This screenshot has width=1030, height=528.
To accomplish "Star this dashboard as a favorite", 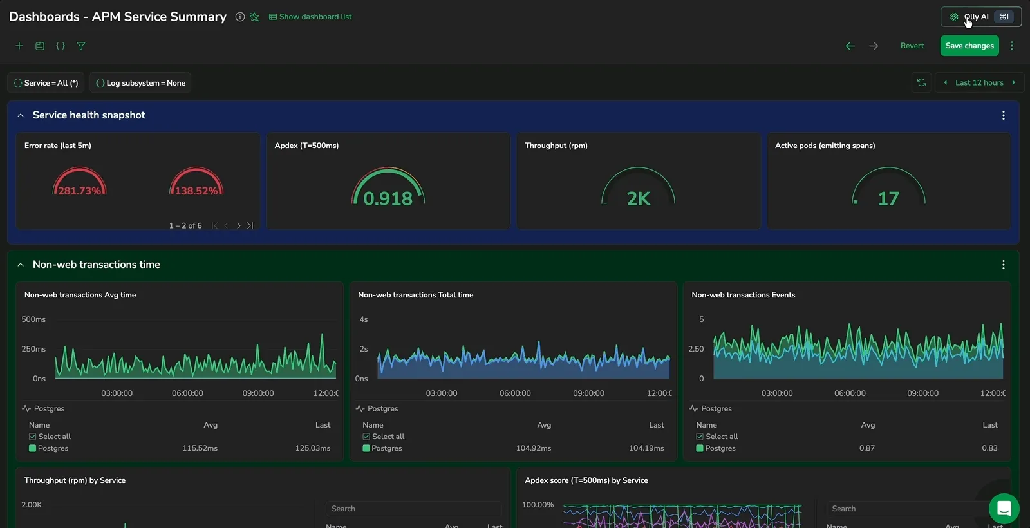I will 254,17.
